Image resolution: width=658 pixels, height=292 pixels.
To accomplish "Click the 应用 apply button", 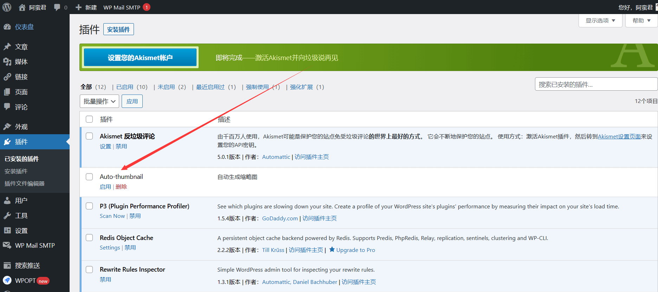I will tap(132, 101).
